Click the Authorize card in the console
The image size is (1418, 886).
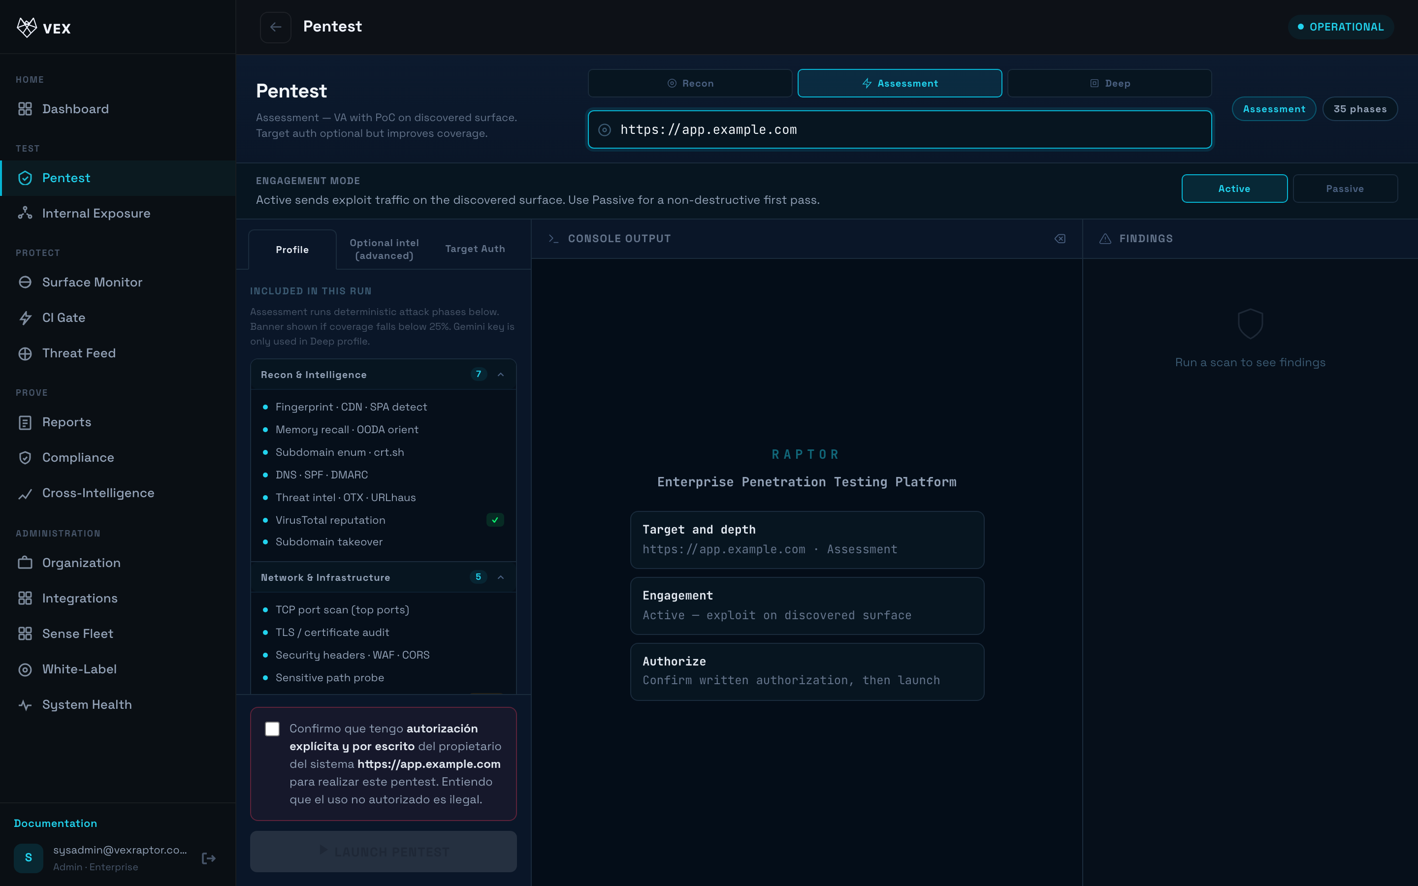807,671
